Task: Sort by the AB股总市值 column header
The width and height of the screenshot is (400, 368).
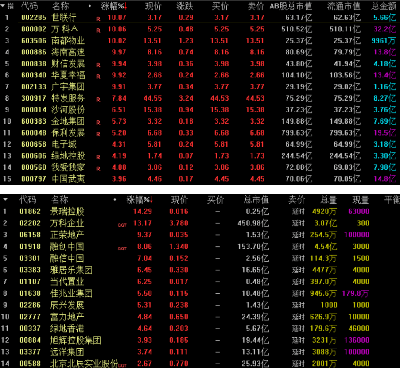Action: [291, 6]
